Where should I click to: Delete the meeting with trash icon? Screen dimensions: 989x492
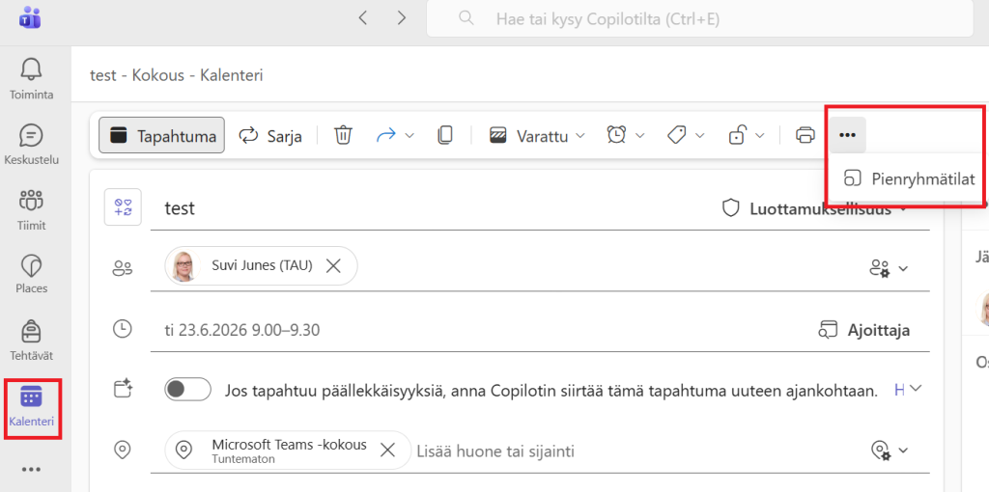tap(343, 135)
